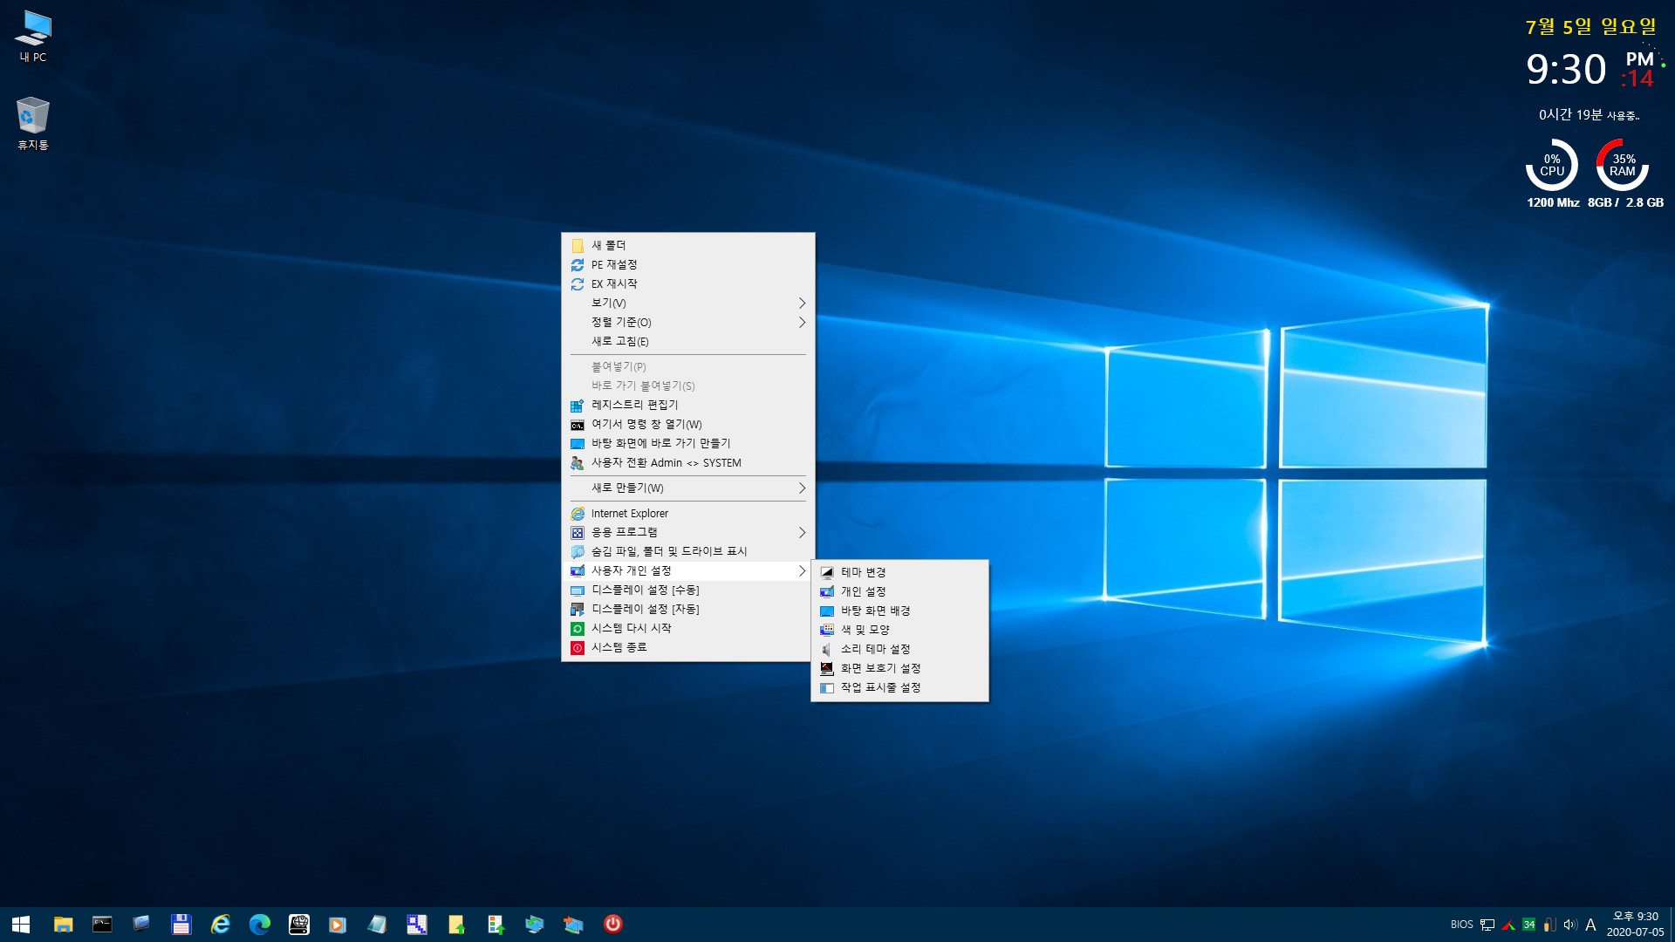The width and height of the screenshot is (1675, 942).
Task: Open 소리 테마 설정 submenu entry
Action: [899, 649]
